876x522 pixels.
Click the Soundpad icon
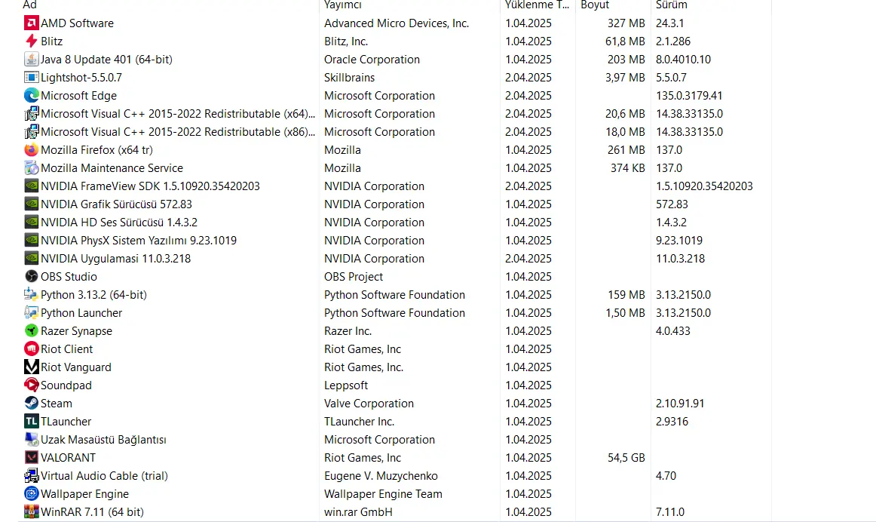[32, 385]
